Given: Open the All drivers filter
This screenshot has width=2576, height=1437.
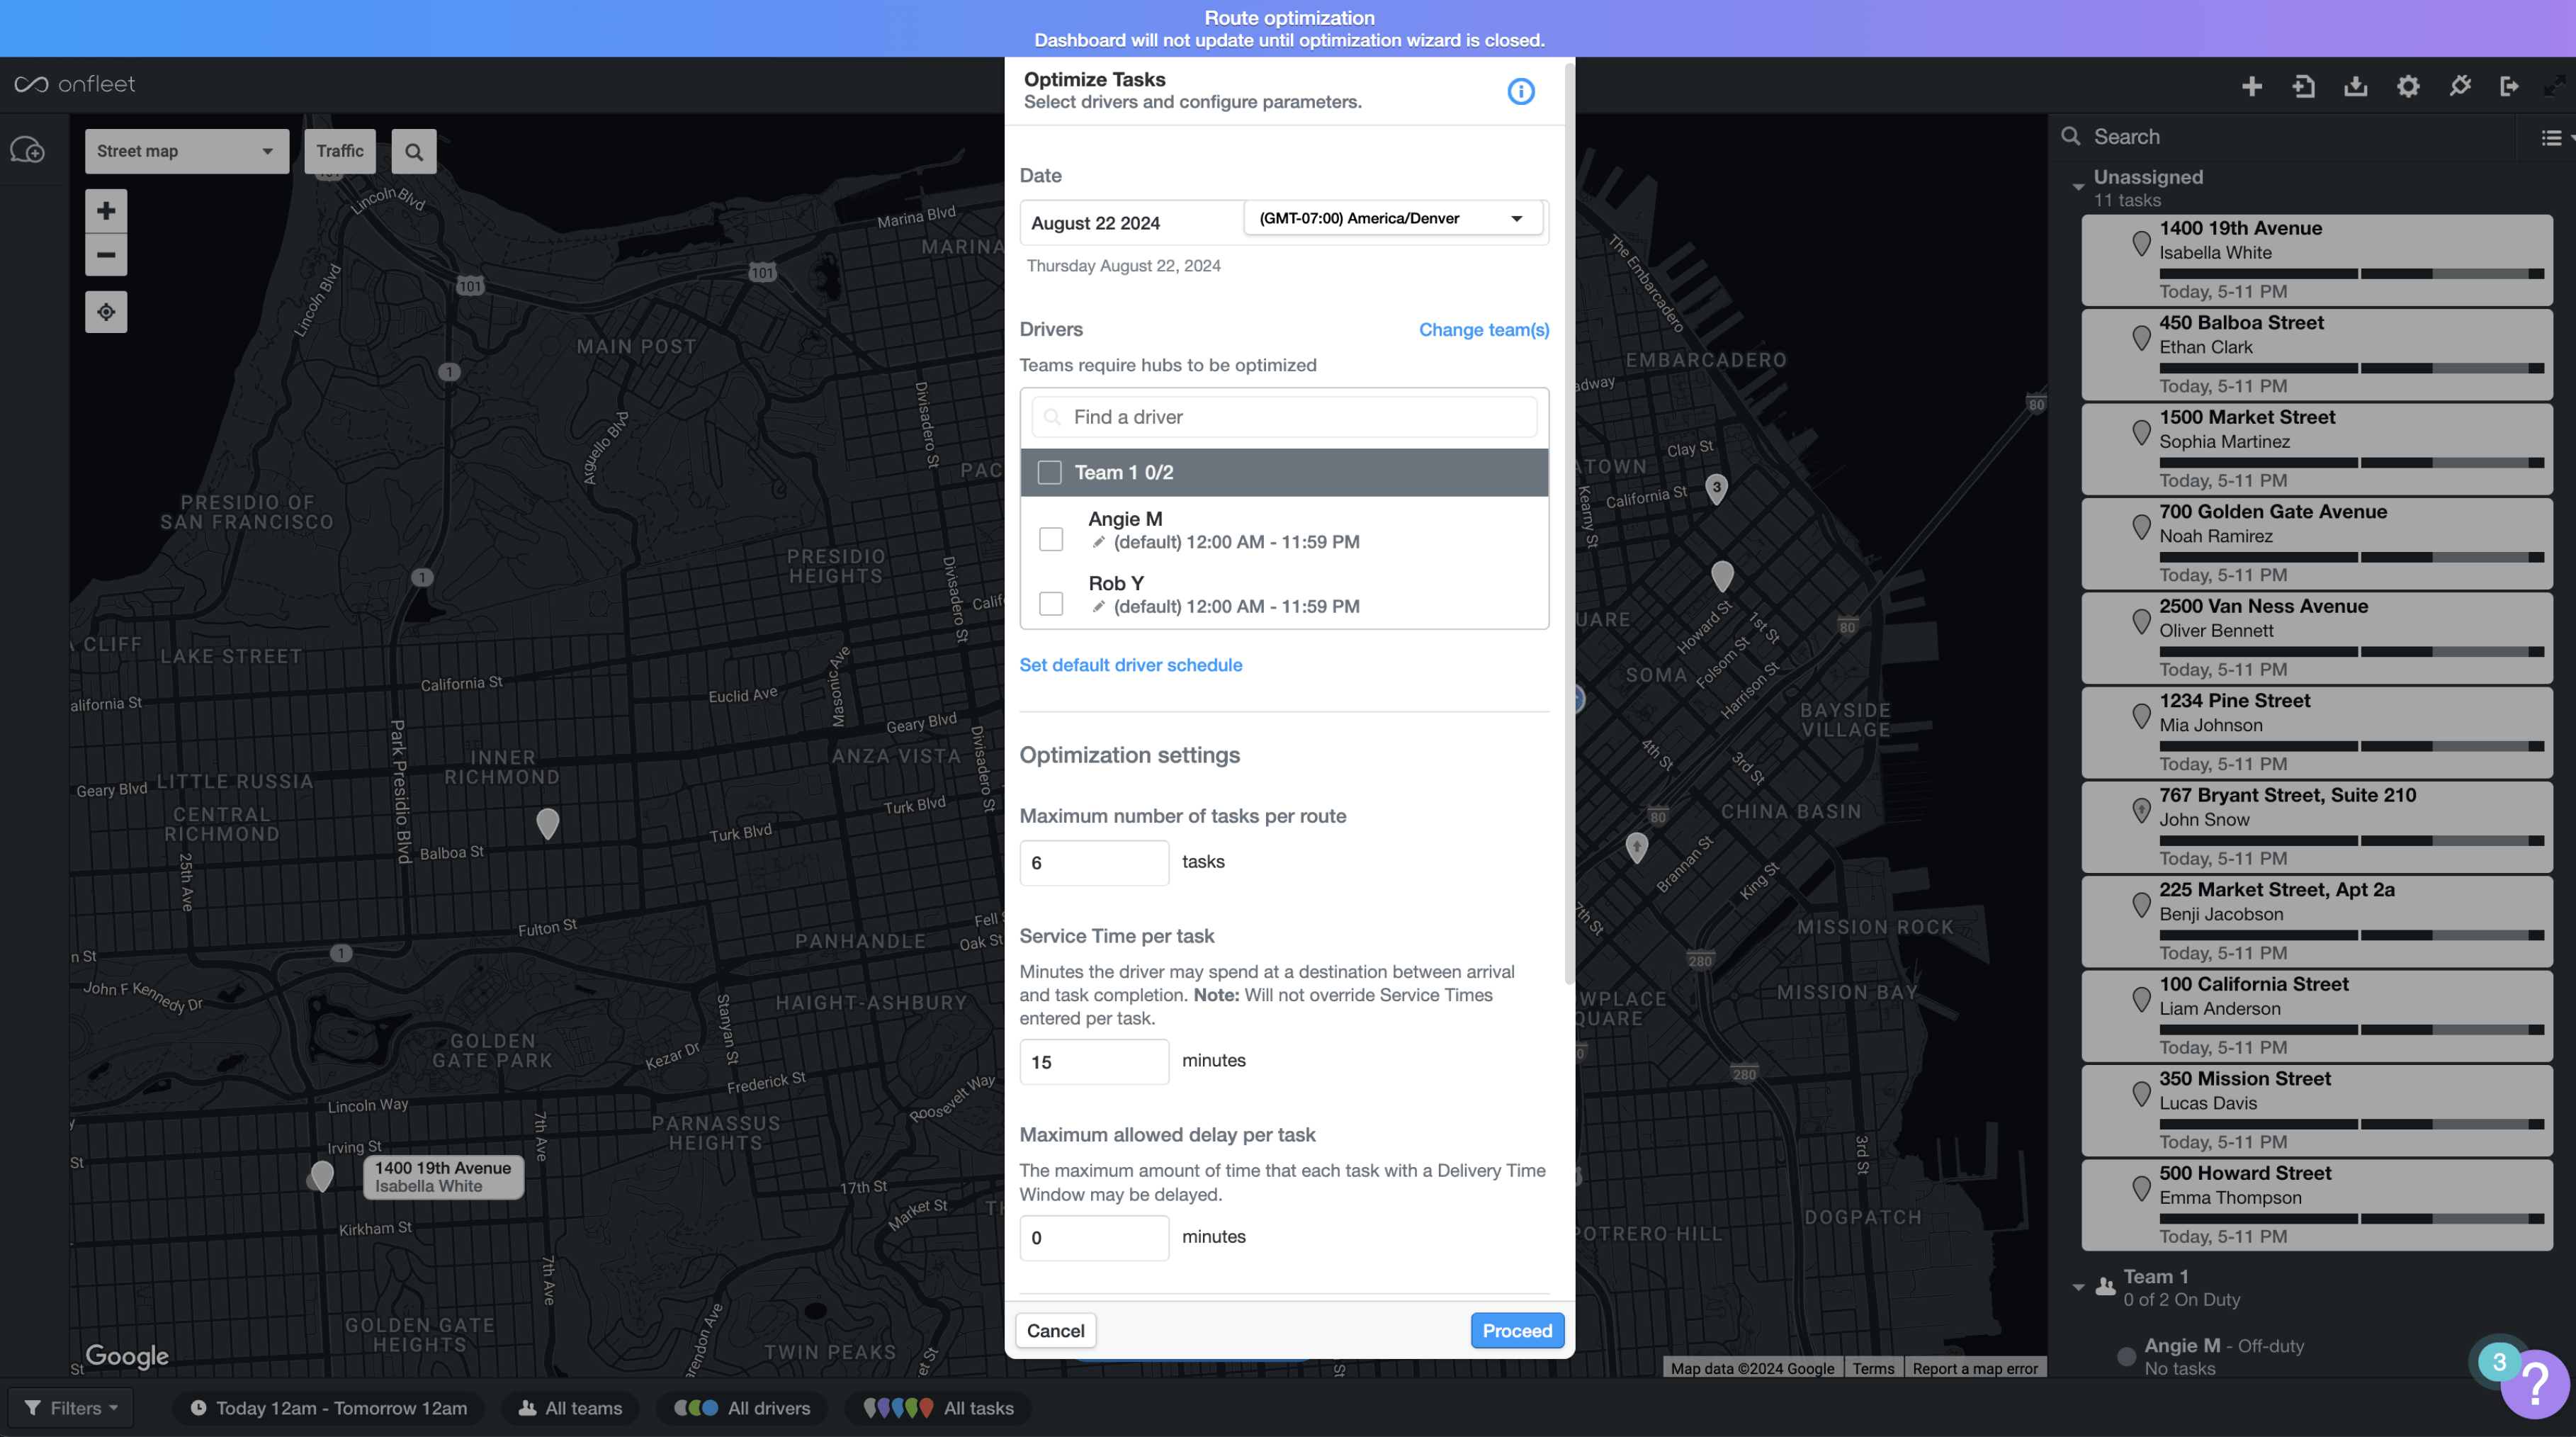Looking at the screenshot, I should coord(741,1407).
